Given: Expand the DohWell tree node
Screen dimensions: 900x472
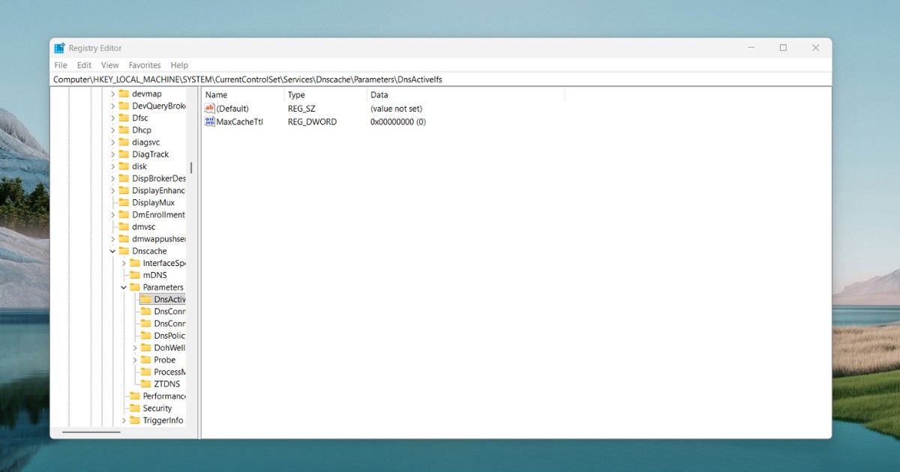Looking at the screenshot, I should click(x=133, y=347).
